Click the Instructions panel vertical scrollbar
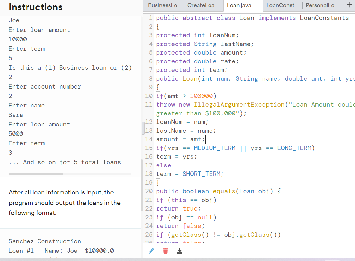The height and width of the screenshot is (261, 355). pyautogui.click(x=142, y=185)
